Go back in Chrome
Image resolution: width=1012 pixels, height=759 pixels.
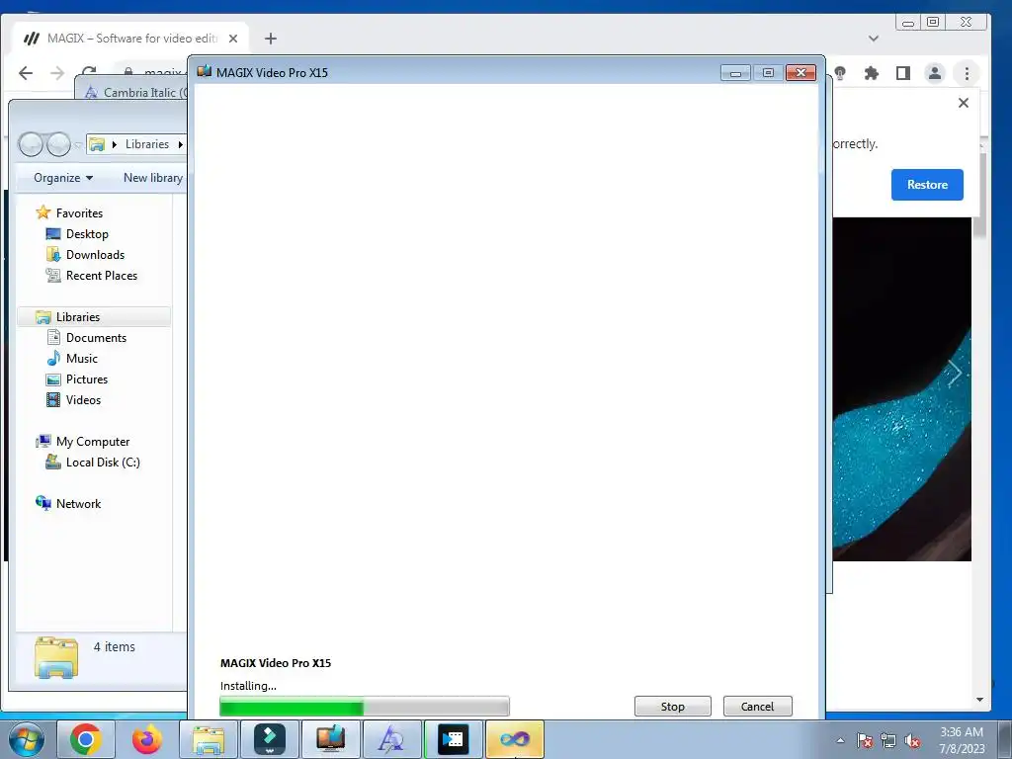coord(26,73)
